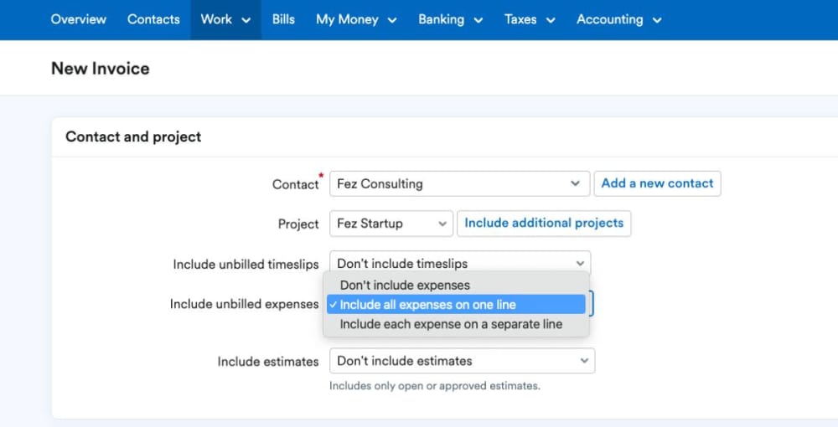Open the Project dropdown showing Fez Startup
Screen dimensions: 838x427
pos(391,224)
